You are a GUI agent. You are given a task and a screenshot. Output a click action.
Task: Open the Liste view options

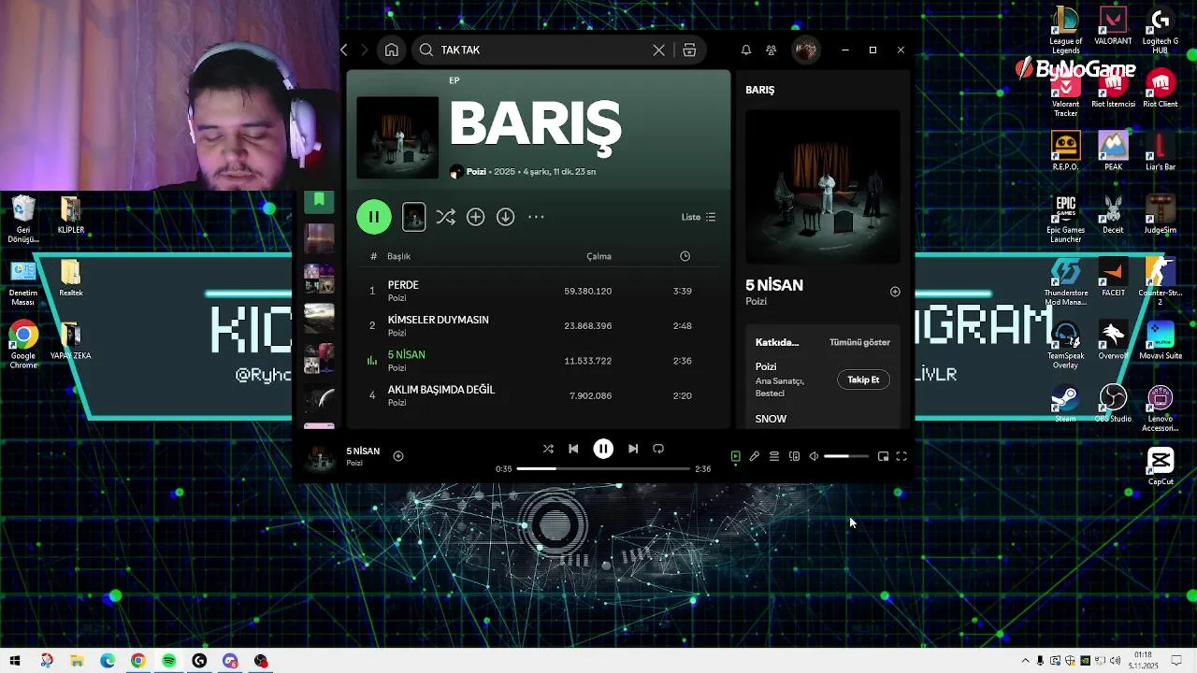699,217
